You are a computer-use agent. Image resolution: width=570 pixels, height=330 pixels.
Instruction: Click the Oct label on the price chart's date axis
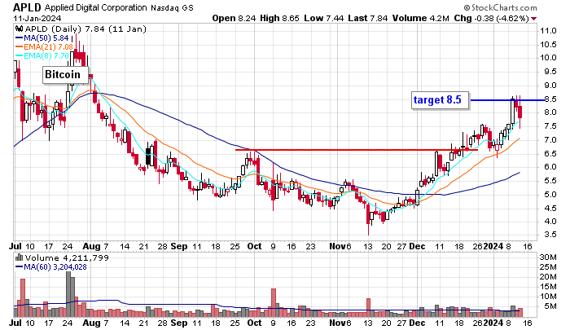(254, 246)
